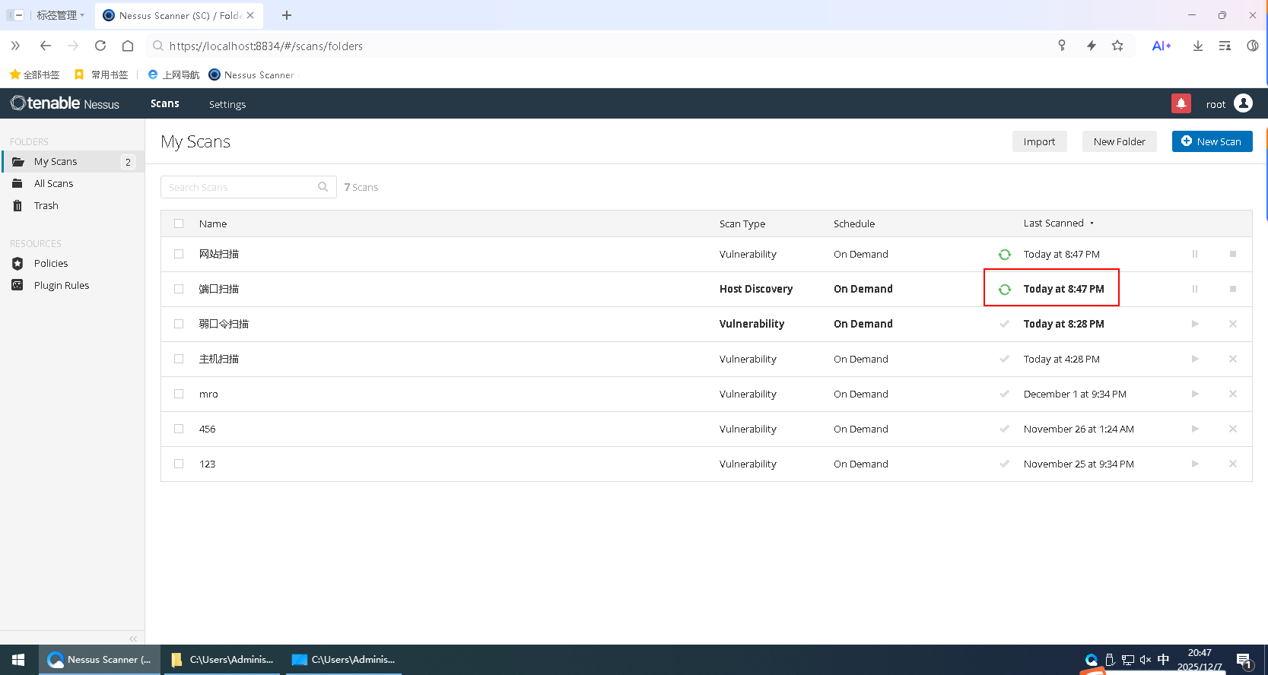Screen dimensions: 1268x675
Task: Collapse the left sidebar with double chevron
Action: click(x=133, y=639)
